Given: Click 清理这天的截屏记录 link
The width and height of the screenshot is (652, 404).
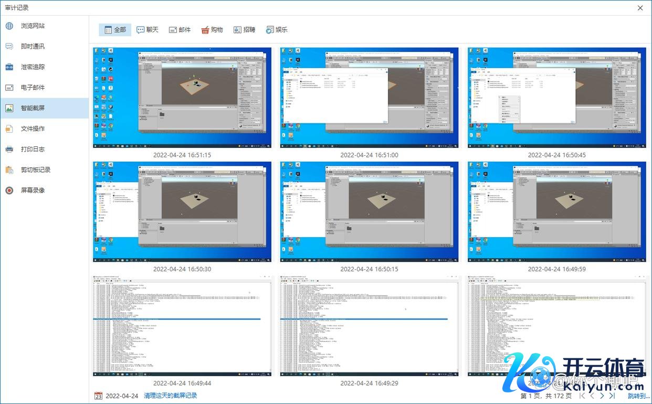Looking at the screenshot, I should click(x=171, y=396).
